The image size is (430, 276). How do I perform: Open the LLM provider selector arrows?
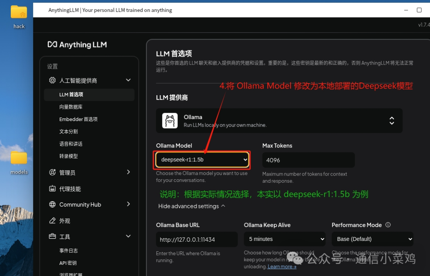(x=392, y=121)
